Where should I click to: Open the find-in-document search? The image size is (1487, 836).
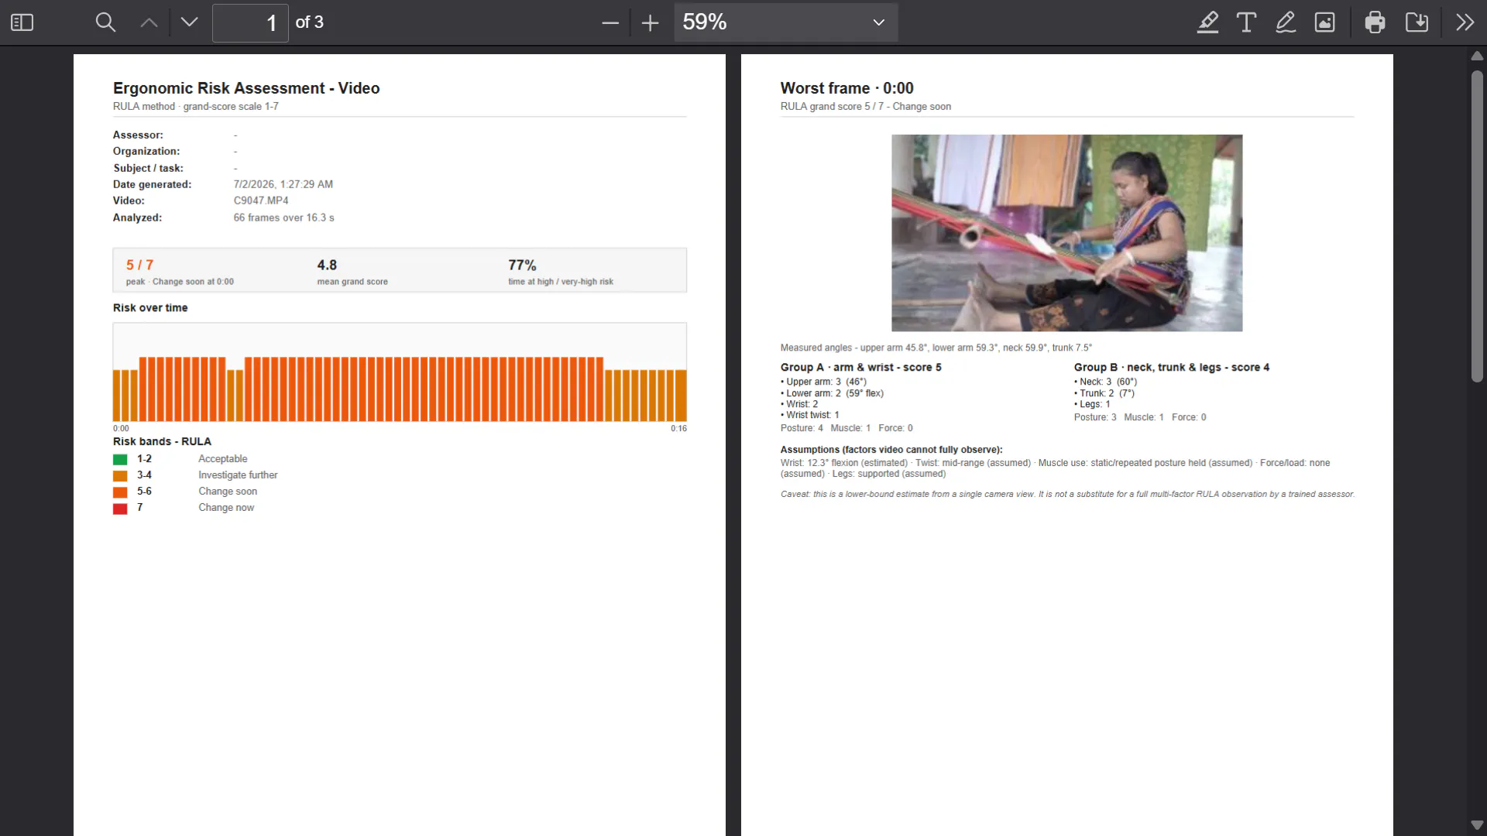105,22
